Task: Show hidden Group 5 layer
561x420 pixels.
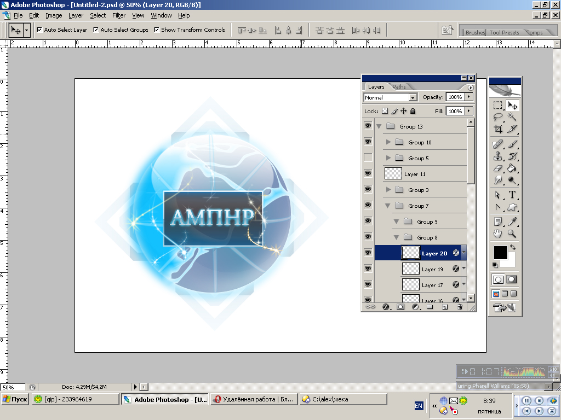Action: pos(368,158)
